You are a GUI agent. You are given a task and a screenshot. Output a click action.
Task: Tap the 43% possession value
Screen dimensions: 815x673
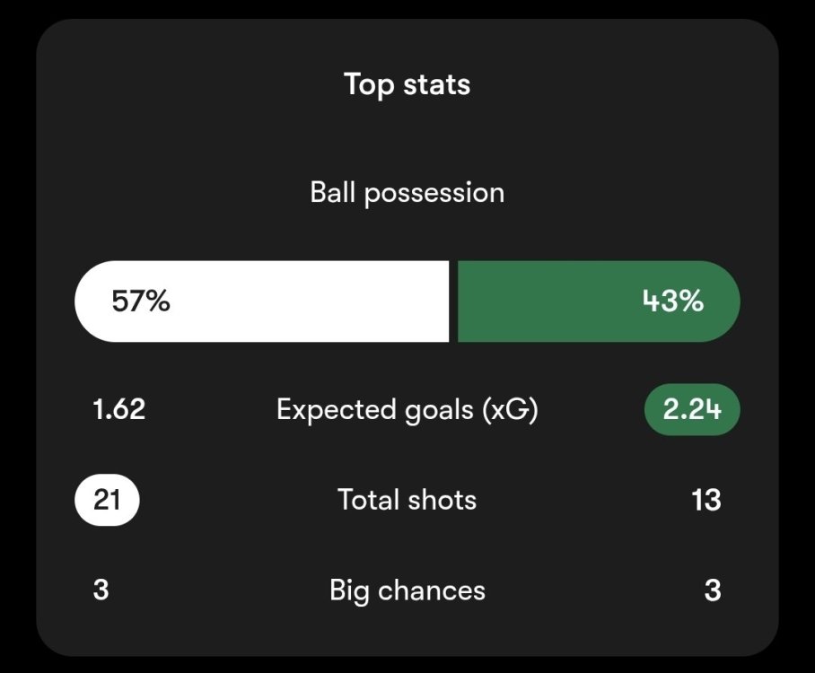[x=672, y=302]
